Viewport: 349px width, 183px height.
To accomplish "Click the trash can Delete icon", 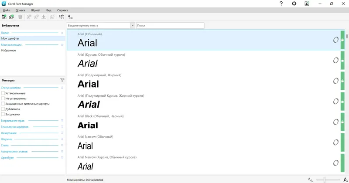I will [x=20, y=17].
